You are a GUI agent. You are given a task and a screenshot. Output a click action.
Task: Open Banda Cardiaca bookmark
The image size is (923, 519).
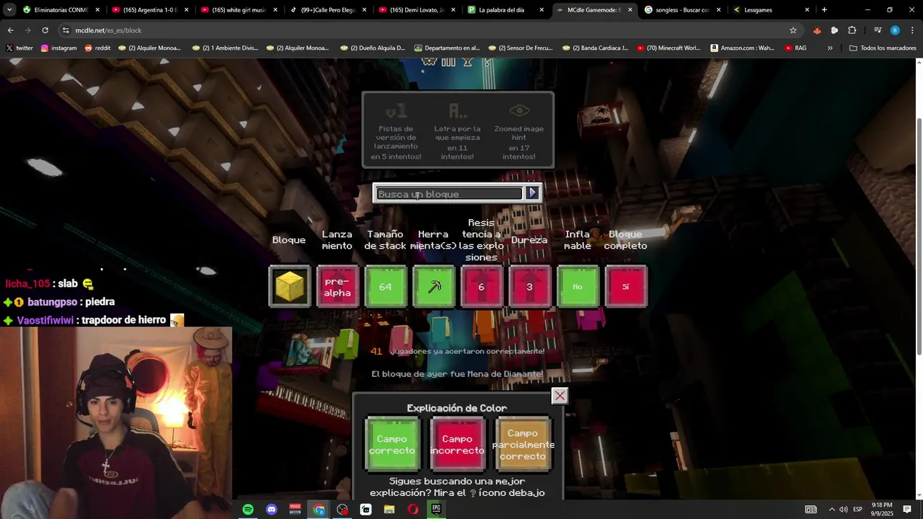[x=594, y=48]
